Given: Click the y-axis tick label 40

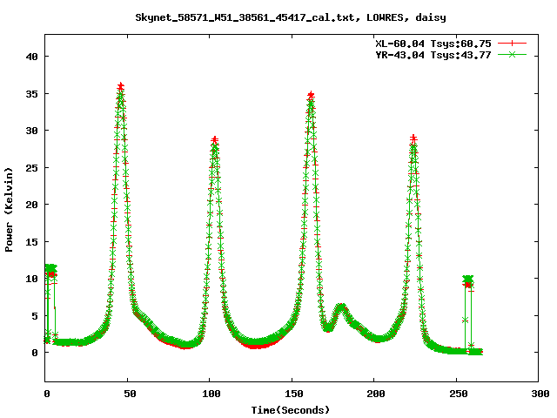Looking at the screenshot, I should pyautogui.click(x=31, y=57).
